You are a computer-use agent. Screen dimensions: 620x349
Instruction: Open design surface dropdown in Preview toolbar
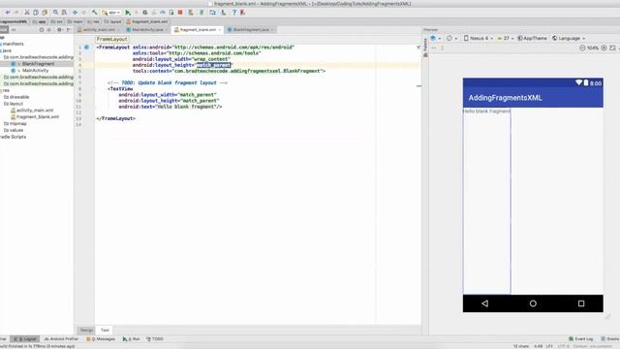click(x=435, y=39)
